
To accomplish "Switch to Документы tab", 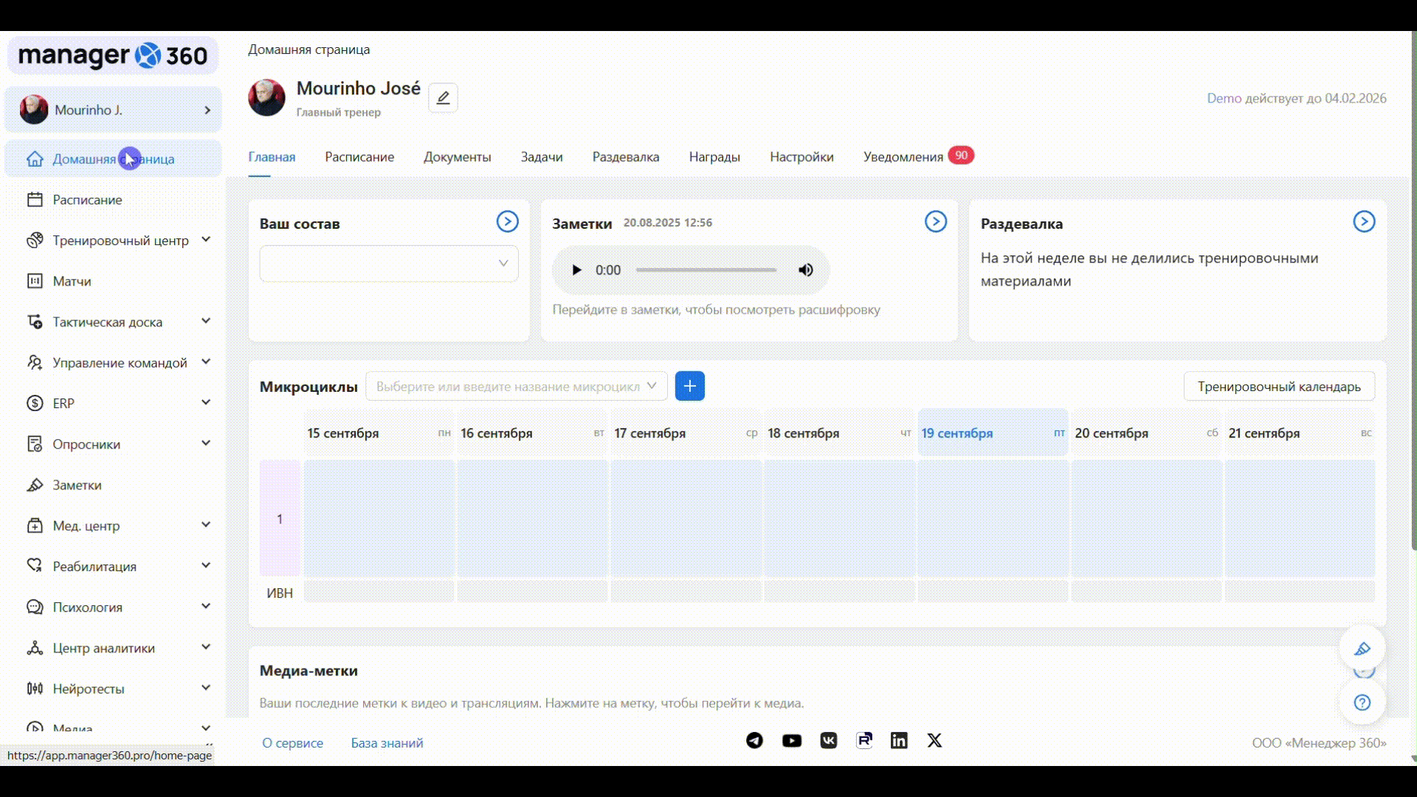I will (457, 157).
